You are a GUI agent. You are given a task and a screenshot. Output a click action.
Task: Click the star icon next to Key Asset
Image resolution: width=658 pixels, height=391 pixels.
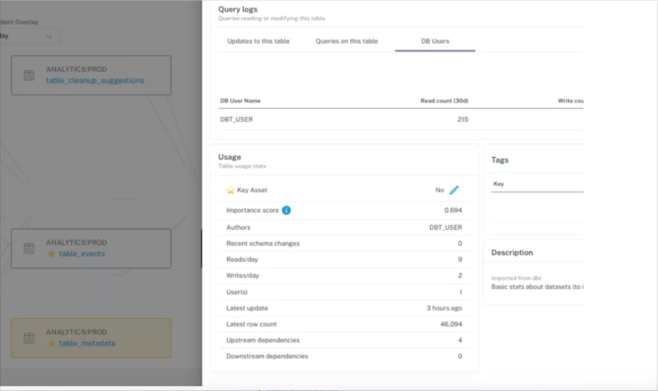(230, 190)
